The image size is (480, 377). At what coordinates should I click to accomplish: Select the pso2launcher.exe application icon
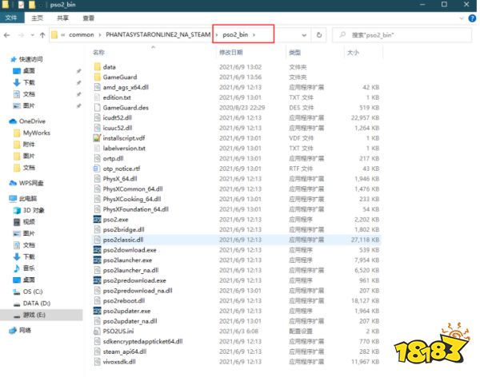(97, 260)
